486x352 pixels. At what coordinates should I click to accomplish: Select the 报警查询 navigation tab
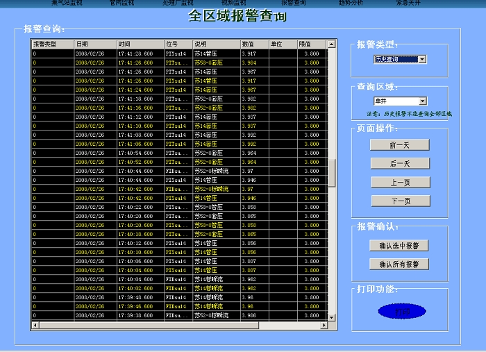[293, 3]
